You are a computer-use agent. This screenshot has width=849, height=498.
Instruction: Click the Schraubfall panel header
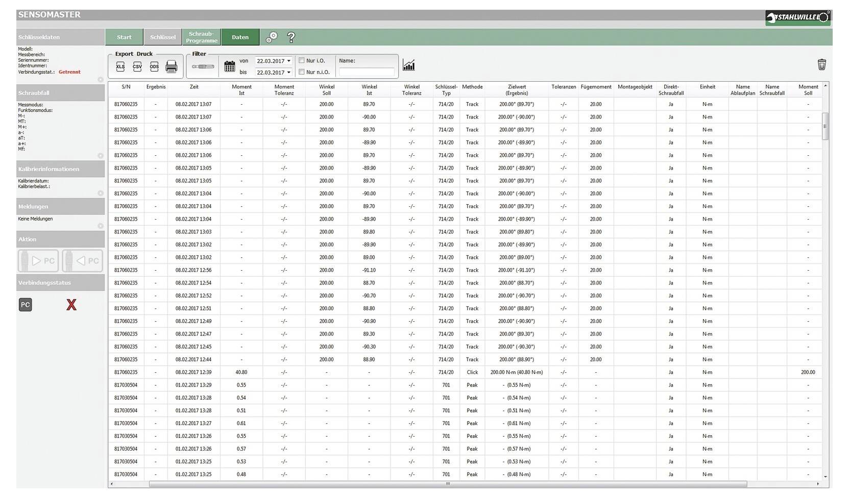(60, 92)
